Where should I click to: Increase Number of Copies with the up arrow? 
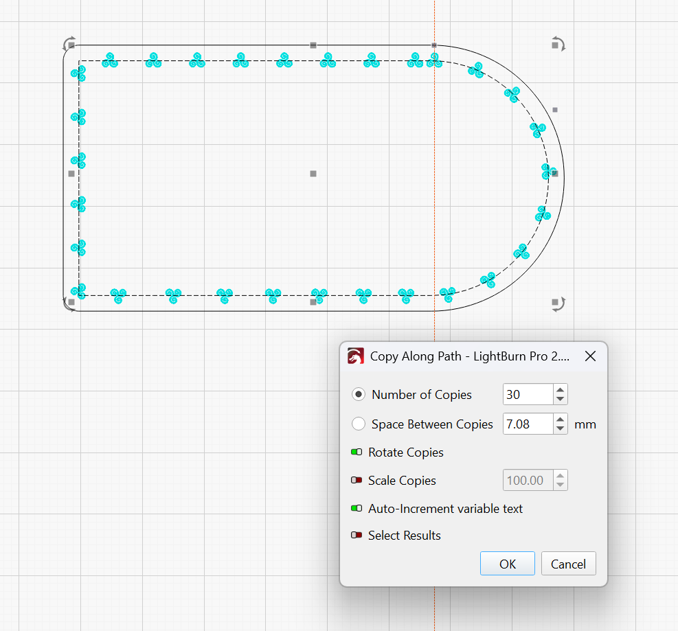[x=561, y=390]
